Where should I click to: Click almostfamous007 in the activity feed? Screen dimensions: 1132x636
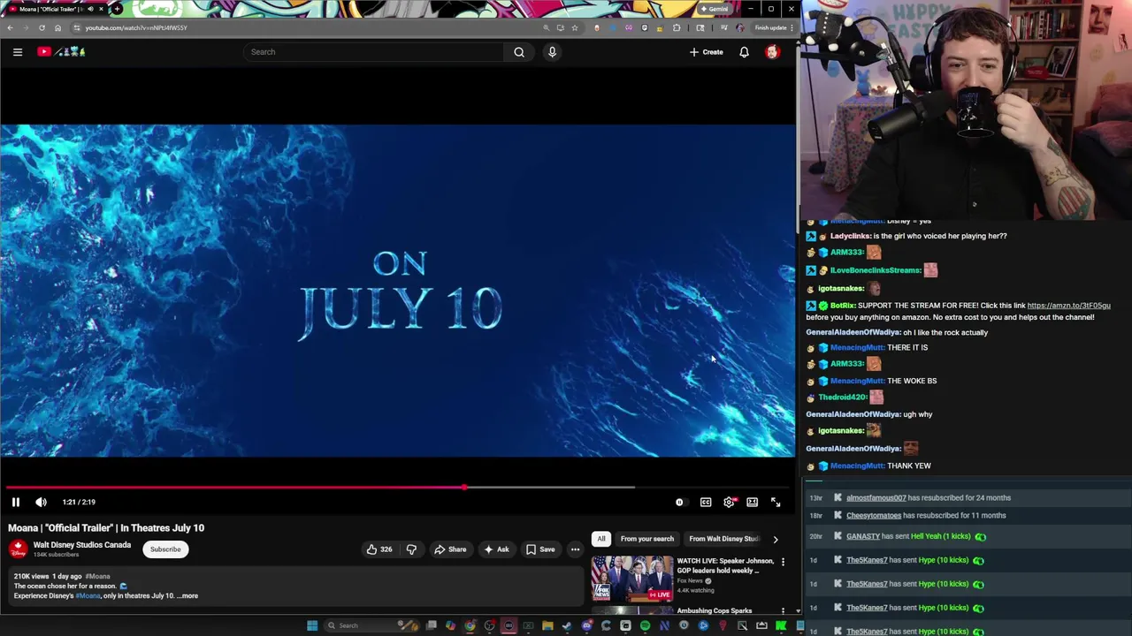pyautogui.click(x=876, y=498)
